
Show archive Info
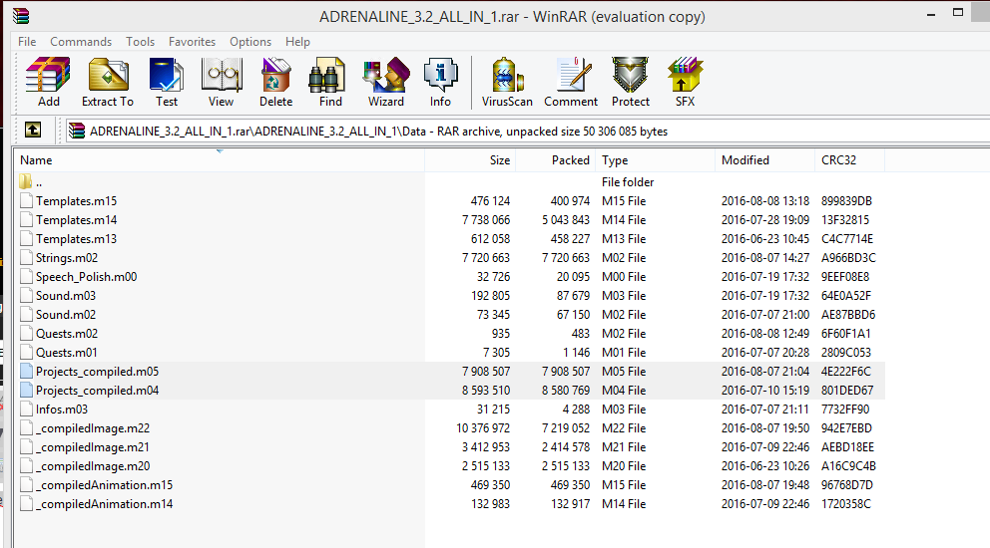click(x=440, y=82)
